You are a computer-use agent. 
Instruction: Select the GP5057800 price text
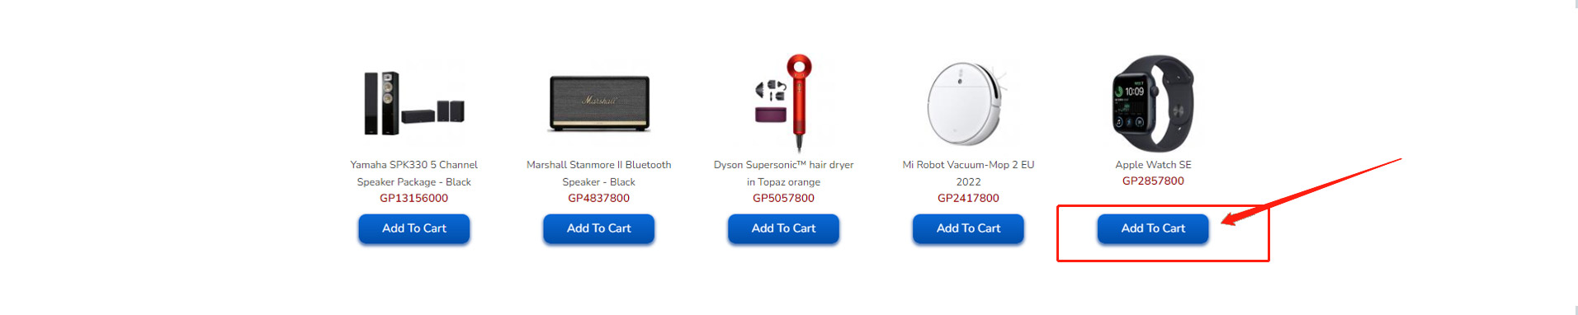[784, 198]
